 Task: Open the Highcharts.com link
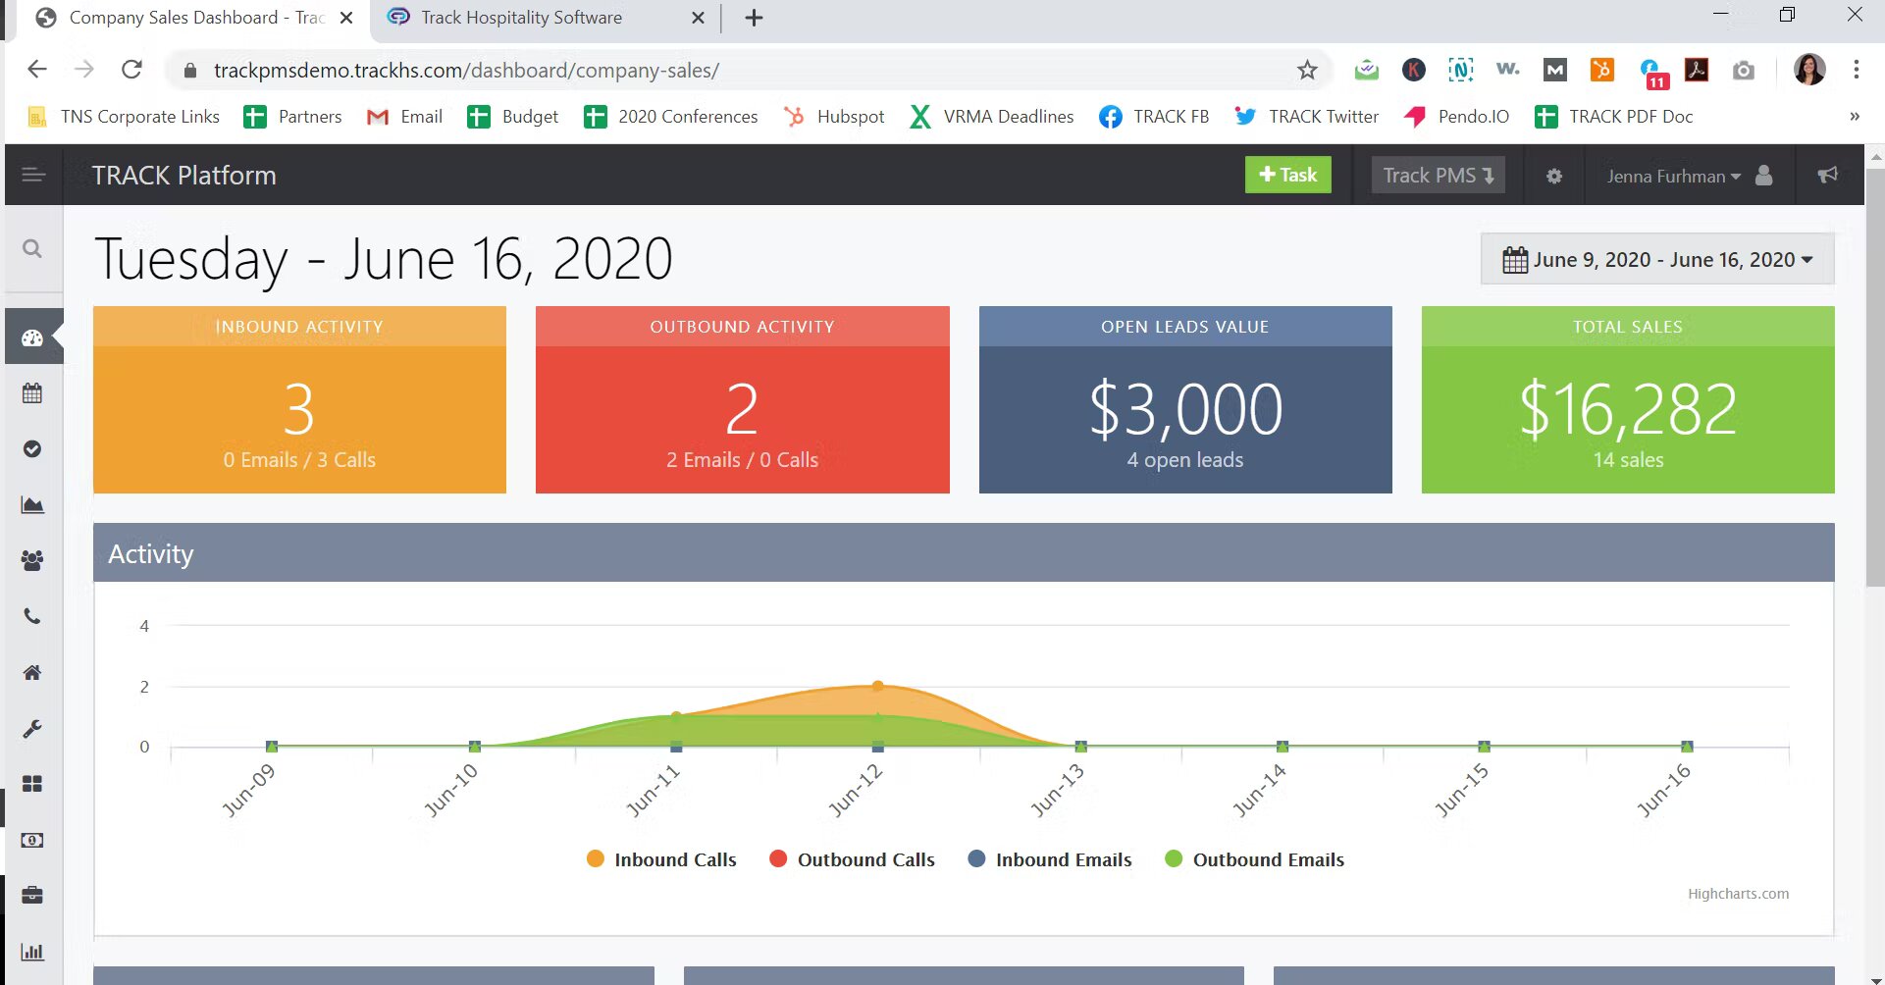pyautogui.click(x=1738, y=893)
